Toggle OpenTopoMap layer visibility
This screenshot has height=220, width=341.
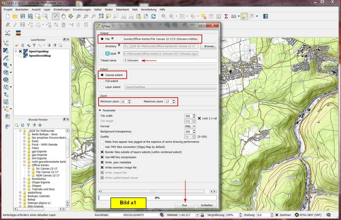pyautogui.click(x=20, y=51)
